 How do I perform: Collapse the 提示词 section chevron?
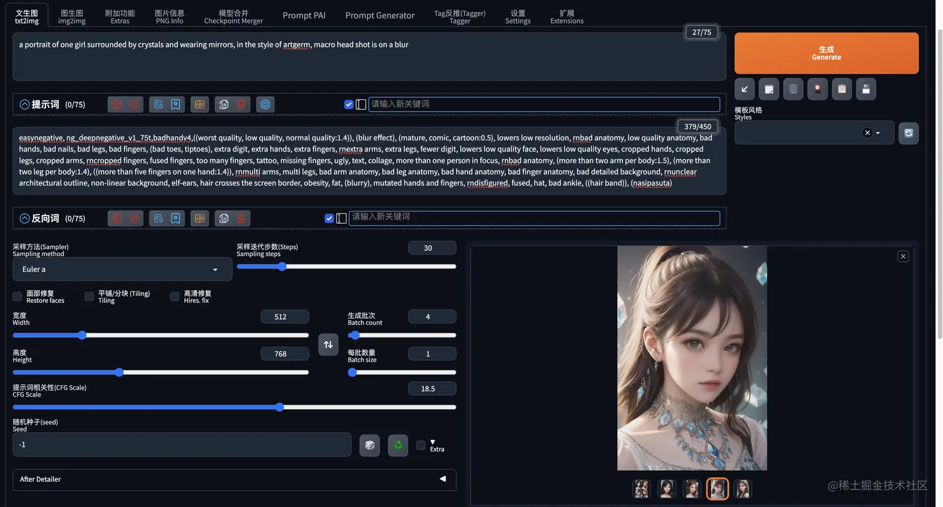[24, 105]
